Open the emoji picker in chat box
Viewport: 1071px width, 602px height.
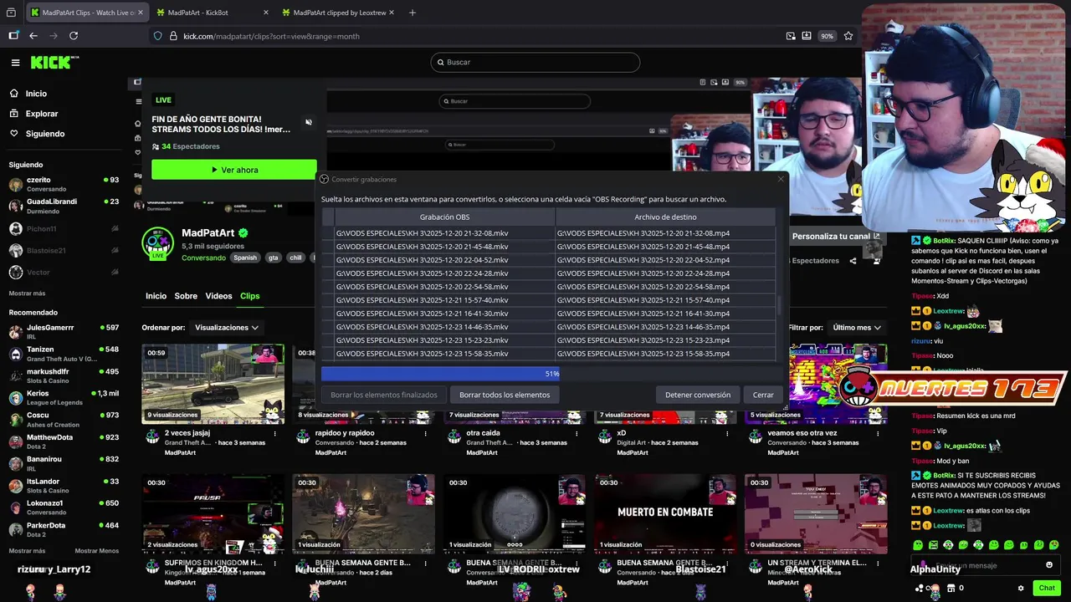click(1048, 565)
